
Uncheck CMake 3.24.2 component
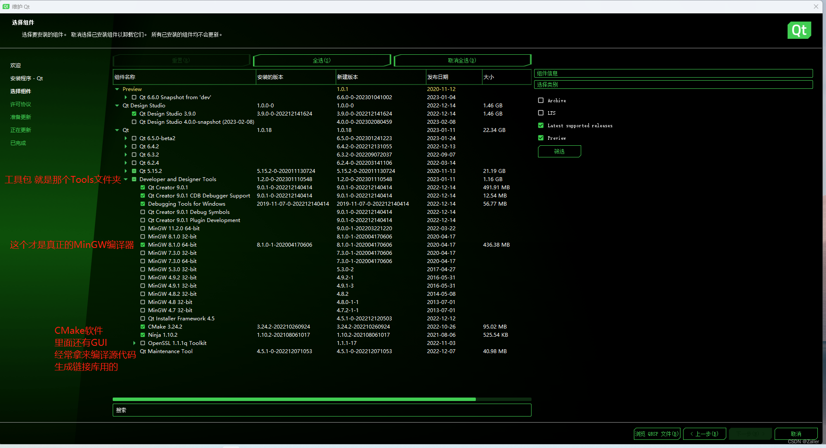coord(142,327)
